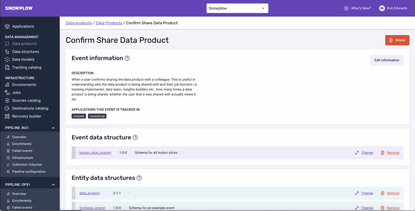
Task: Open Entity data structures help icon
Action: click(x=139, y=178)
